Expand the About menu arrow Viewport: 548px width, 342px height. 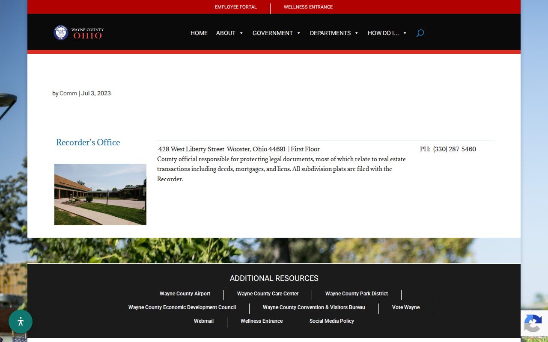coord(241,33)
